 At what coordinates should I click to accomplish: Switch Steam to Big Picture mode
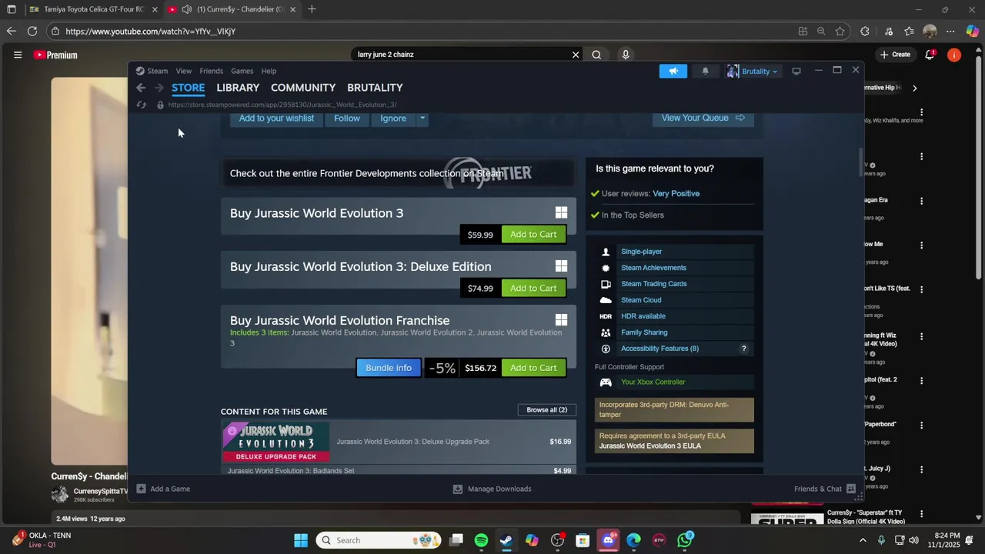[796, 71]
